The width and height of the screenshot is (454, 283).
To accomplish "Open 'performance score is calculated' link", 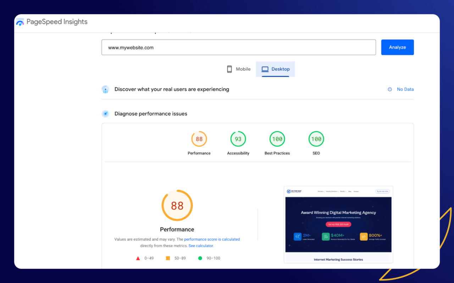I will click(x=212, y=239).
